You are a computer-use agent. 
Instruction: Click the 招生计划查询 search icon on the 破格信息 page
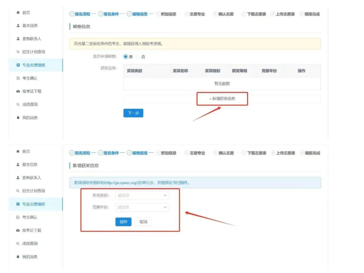click(18, 52)
